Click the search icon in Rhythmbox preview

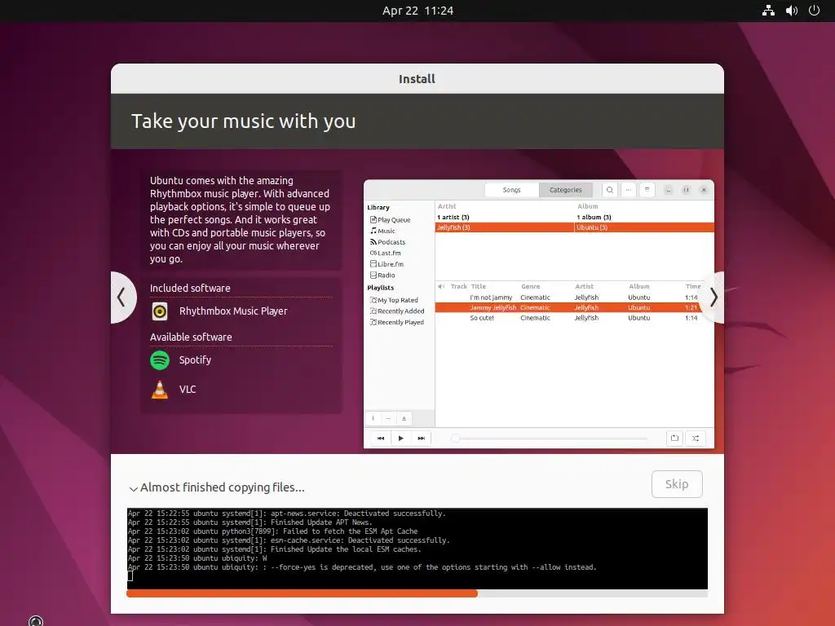pos(610,190)
